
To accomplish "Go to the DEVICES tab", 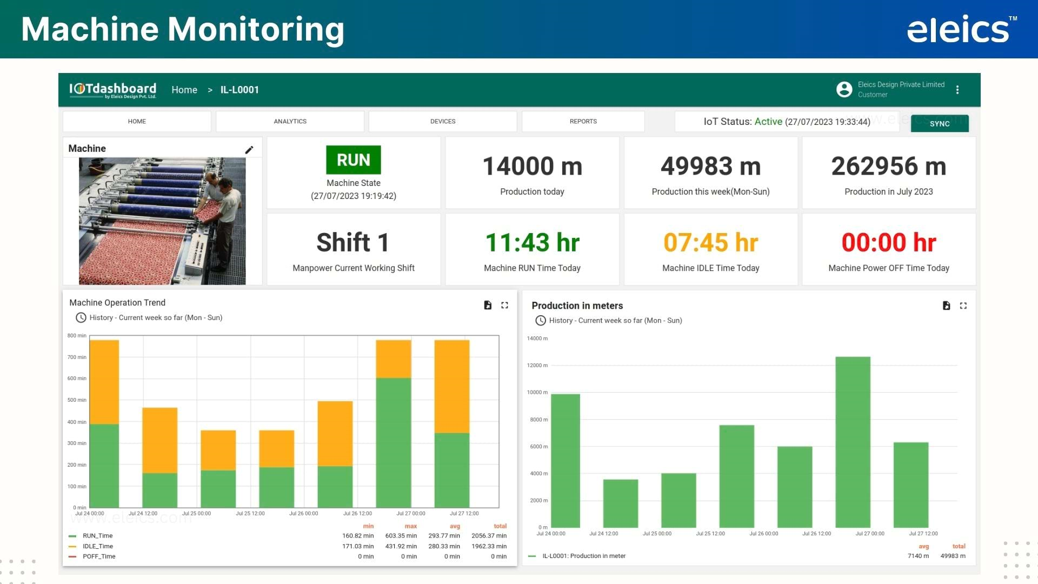I will tap(443, 121).
